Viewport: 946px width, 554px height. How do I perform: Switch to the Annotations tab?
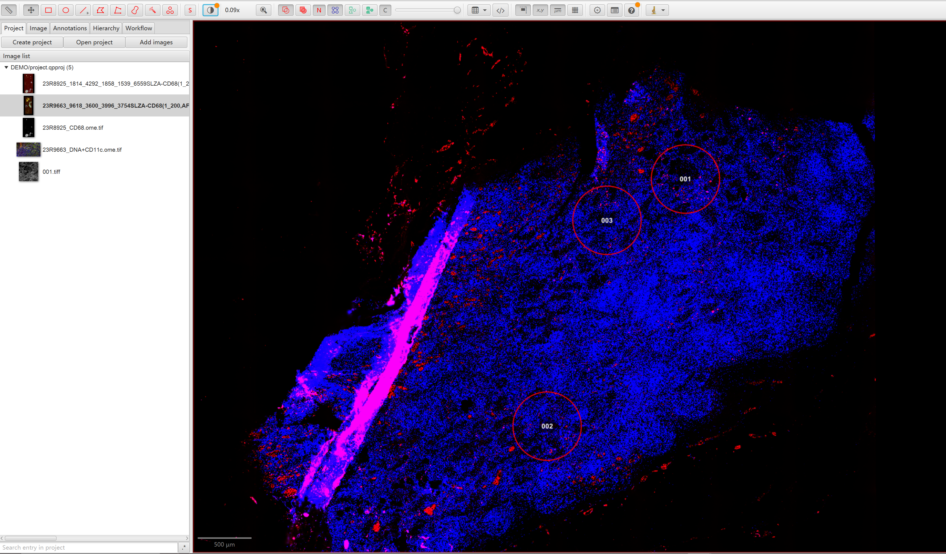(70, 28)
